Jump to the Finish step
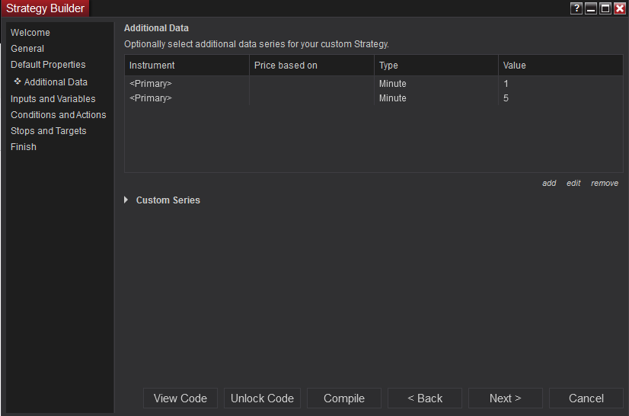Image resolution: width=629 pixels, height=416 pixels. 24,147
